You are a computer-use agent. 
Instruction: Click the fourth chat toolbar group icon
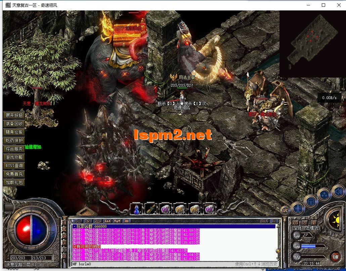coord(107,221)
